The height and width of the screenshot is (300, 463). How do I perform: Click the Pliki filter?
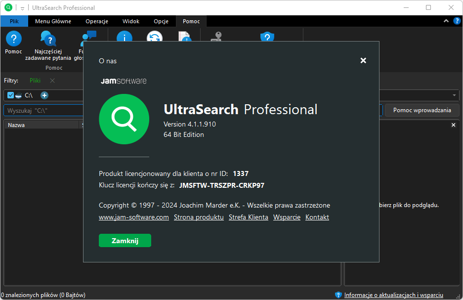click(35, 81)
